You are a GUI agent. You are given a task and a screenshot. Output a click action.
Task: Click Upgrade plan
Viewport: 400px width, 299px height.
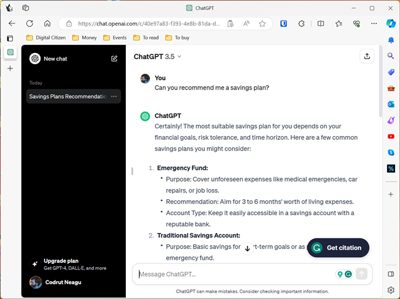click(73, 264)
